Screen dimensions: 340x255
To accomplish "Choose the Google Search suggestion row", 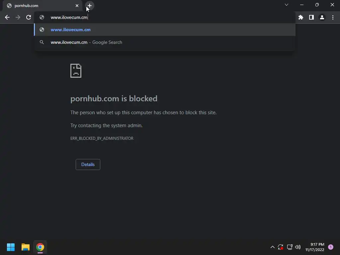I will (165, 42).
